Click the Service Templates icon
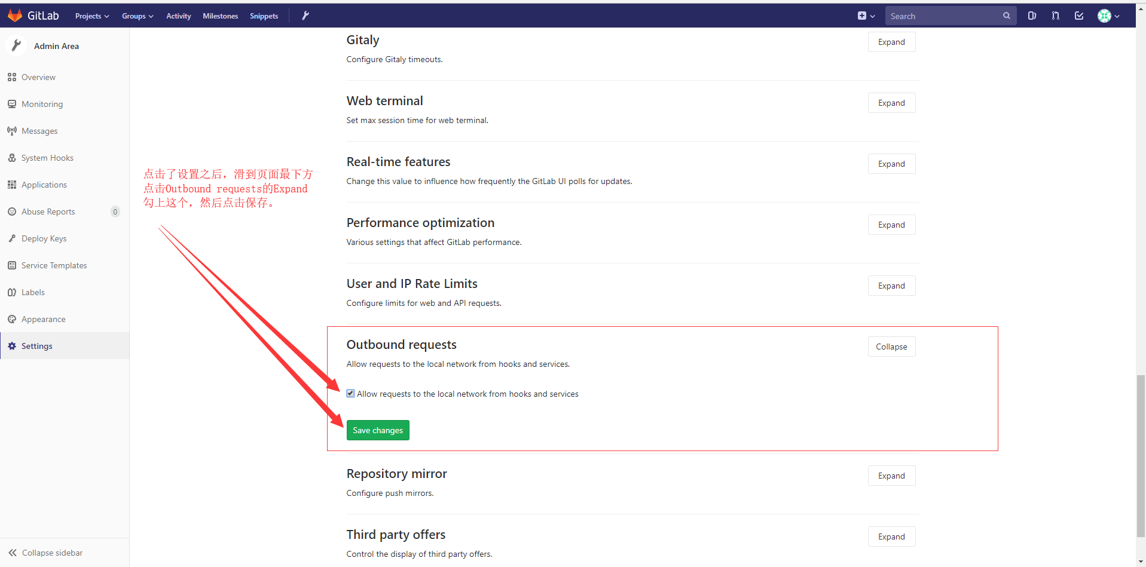Image resolution: width=1146 pixels, height=567 pixels. [x=12, y=265]
